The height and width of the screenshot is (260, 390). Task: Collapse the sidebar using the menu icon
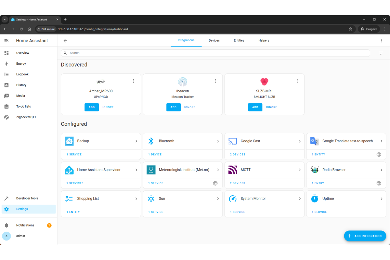[x=6, y=41]
